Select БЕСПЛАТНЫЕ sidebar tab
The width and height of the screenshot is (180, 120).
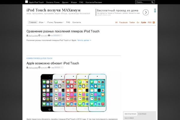(x=130, y=114)
